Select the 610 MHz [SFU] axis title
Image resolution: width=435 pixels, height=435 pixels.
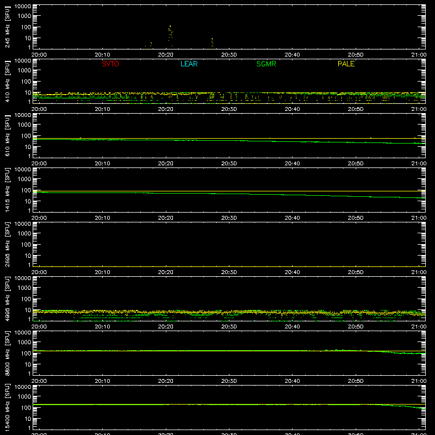click(7, 135)
